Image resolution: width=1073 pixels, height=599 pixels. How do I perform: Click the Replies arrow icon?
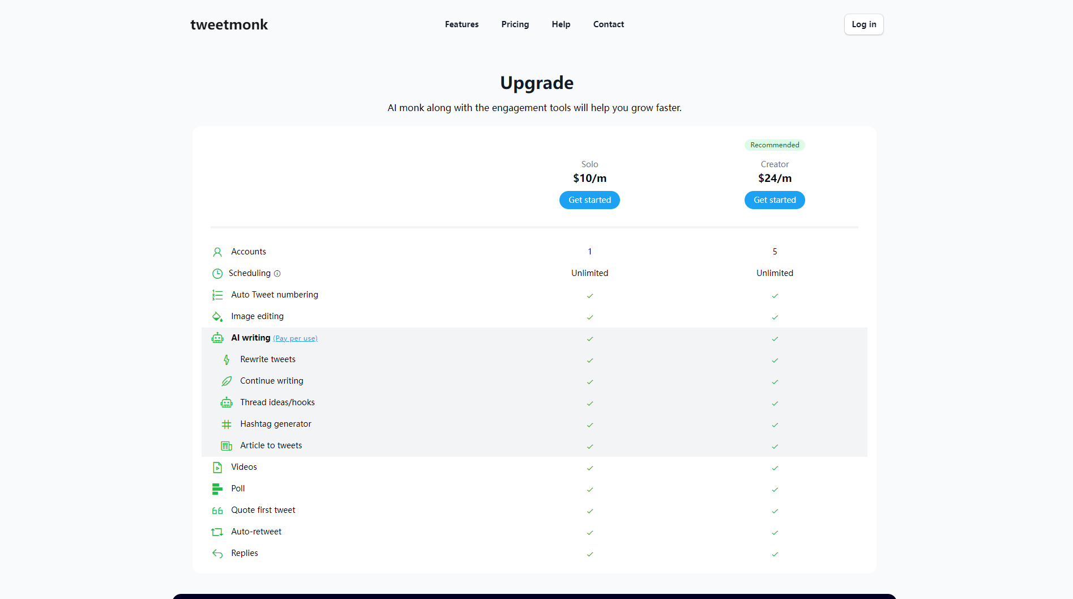pyautogui.click(x=217, y=554)
